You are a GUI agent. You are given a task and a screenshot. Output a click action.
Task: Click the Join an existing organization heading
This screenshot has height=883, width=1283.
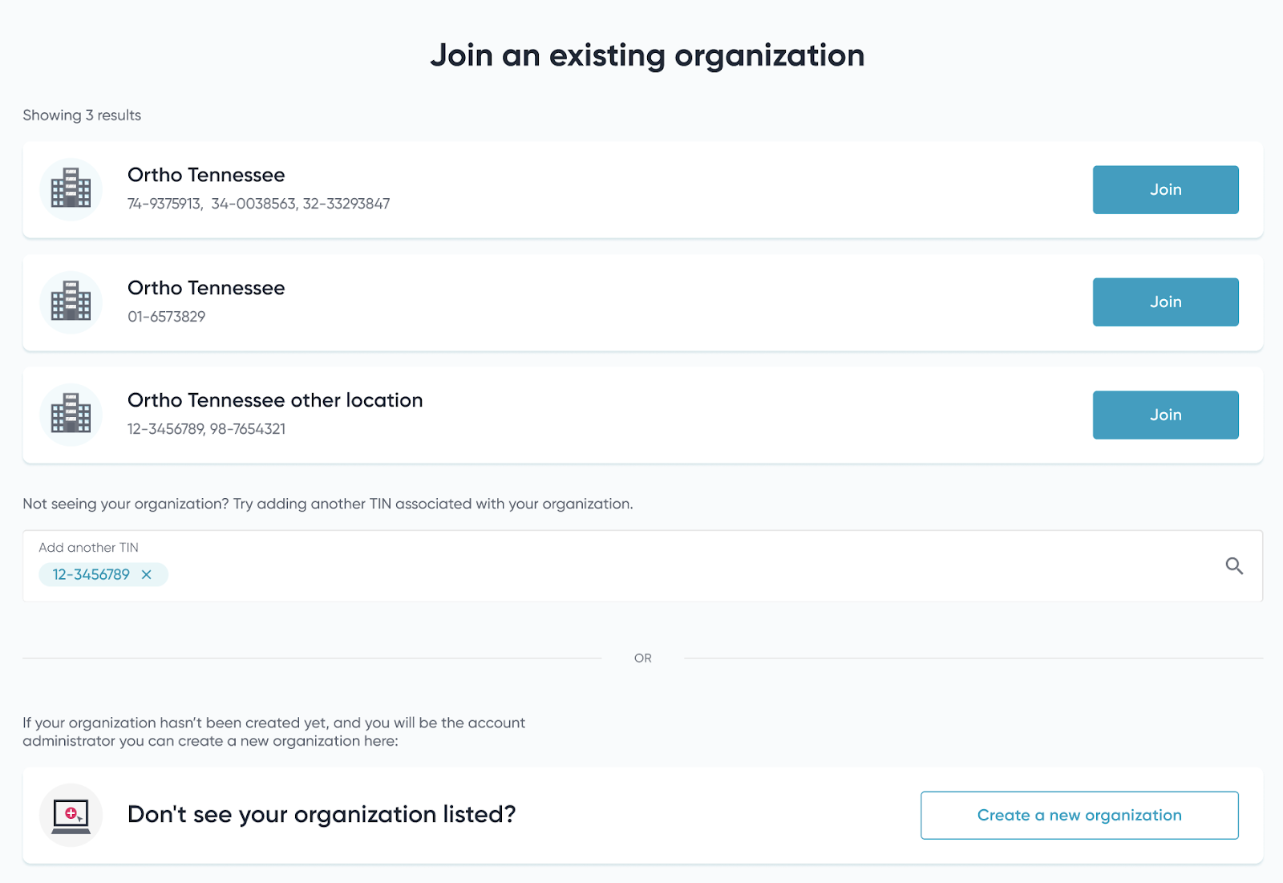647,55
